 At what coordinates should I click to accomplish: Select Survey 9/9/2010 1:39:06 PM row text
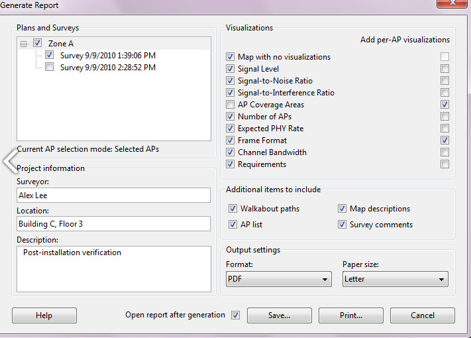coord(108,56)
